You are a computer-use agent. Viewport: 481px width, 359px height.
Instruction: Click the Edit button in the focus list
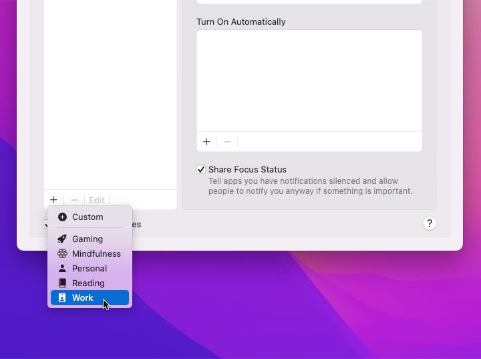97,201
